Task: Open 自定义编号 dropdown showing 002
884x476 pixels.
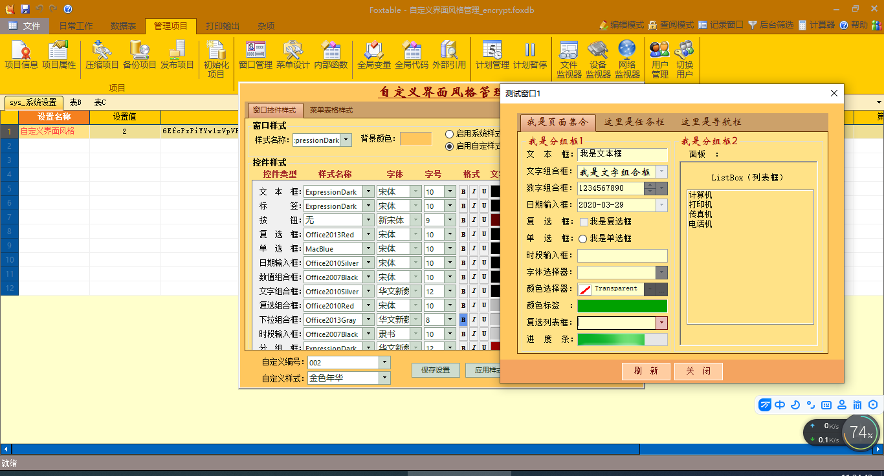Action: tap(384, 363)
